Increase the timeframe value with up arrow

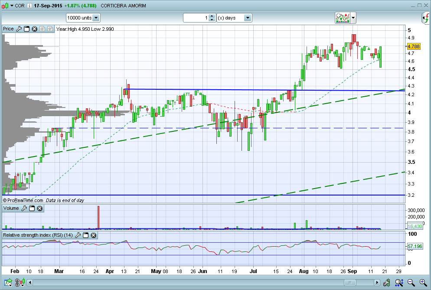(212, 16)
